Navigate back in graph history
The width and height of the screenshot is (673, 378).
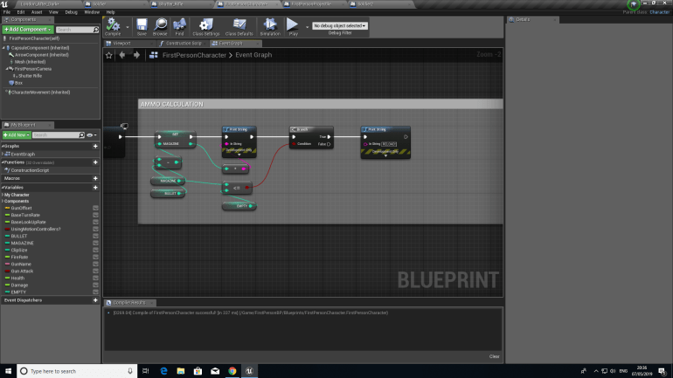(x=122, y=55)
